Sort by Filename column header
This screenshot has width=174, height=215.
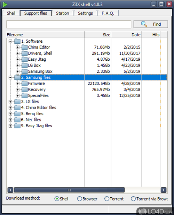pyautogui.click(x=45, y=35)
